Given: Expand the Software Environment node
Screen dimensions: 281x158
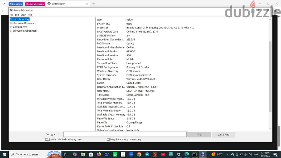Looking at the screenshot, I should 11,31.
